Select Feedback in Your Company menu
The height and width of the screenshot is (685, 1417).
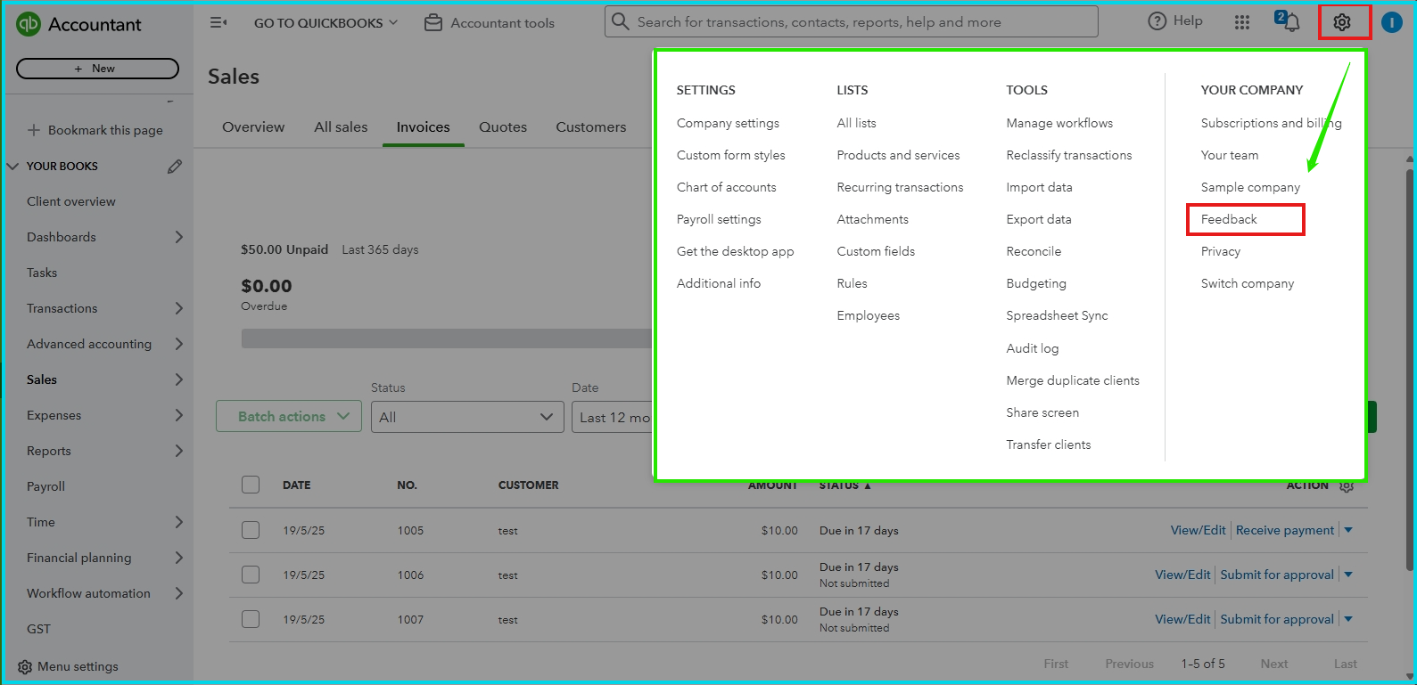pyautogui.click(x=1229, y=219)
